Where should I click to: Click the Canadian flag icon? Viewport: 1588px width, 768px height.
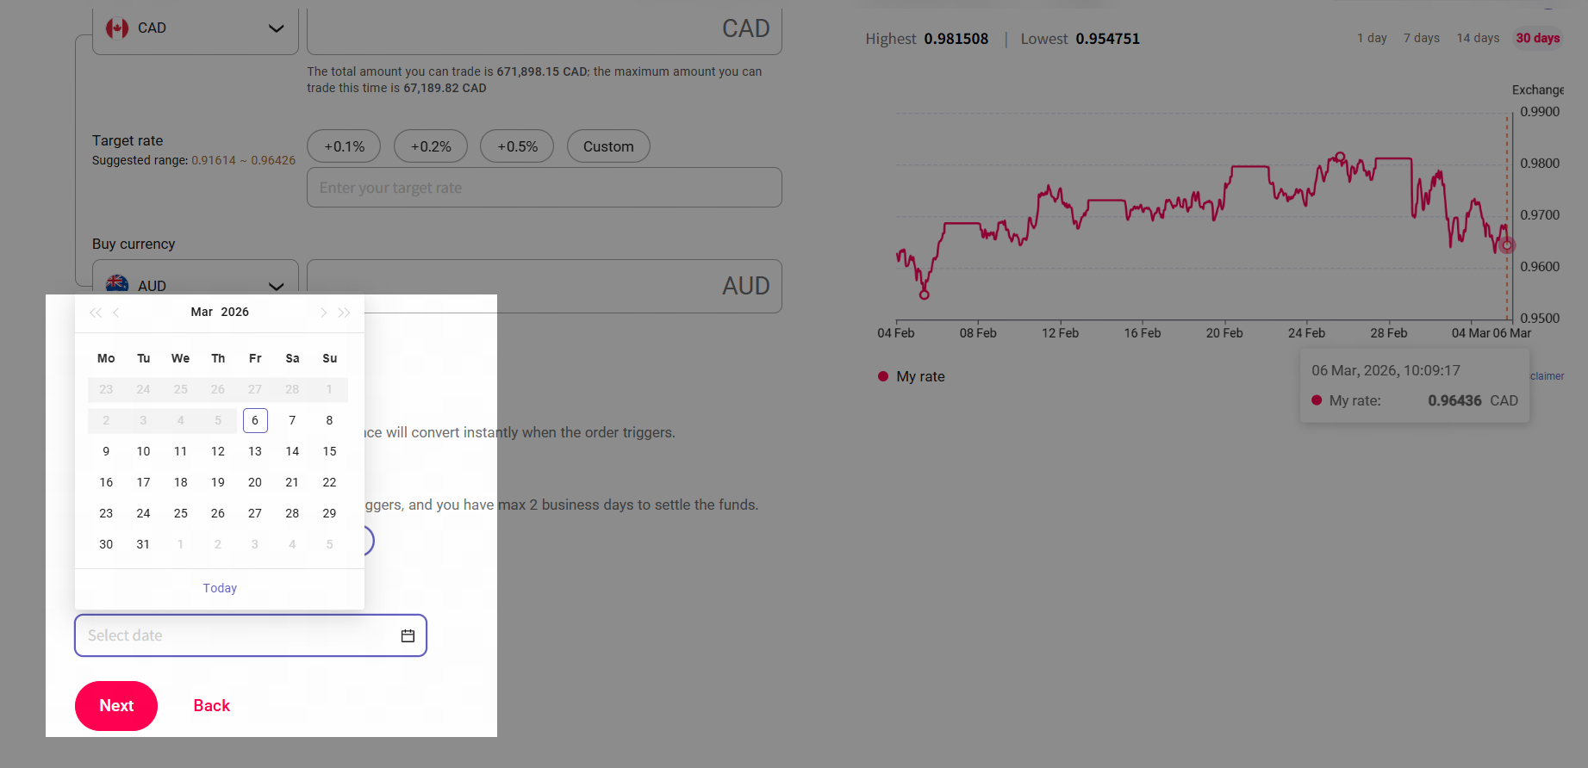(117, 28)
